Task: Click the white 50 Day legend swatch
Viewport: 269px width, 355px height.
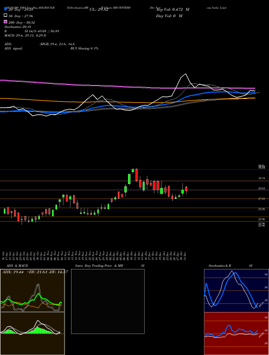Action: [x=5, y=16]
